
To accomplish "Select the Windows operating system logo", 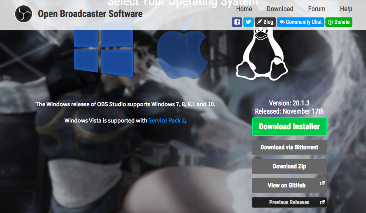I will point(103,48).
